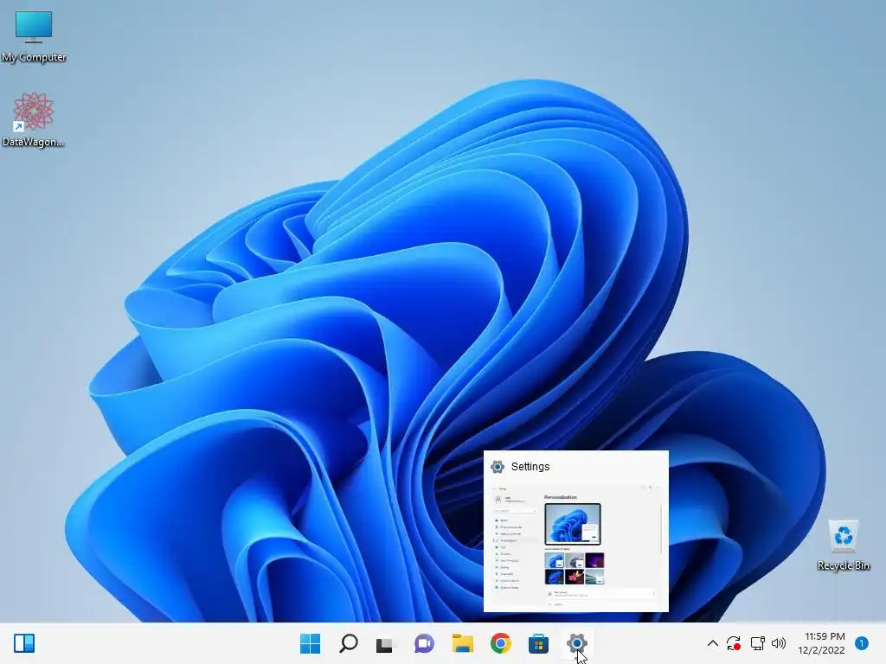Image resolution: width=886 pixels, height=664 pixels.
Task: Click the Settings title in the preview popup
Action: pos(530,466)
